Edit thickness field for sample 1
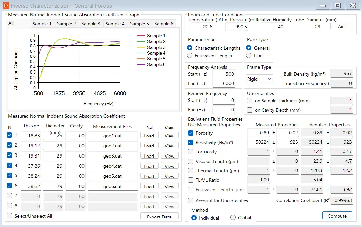The image size is (362, 227). click(30, 136)
